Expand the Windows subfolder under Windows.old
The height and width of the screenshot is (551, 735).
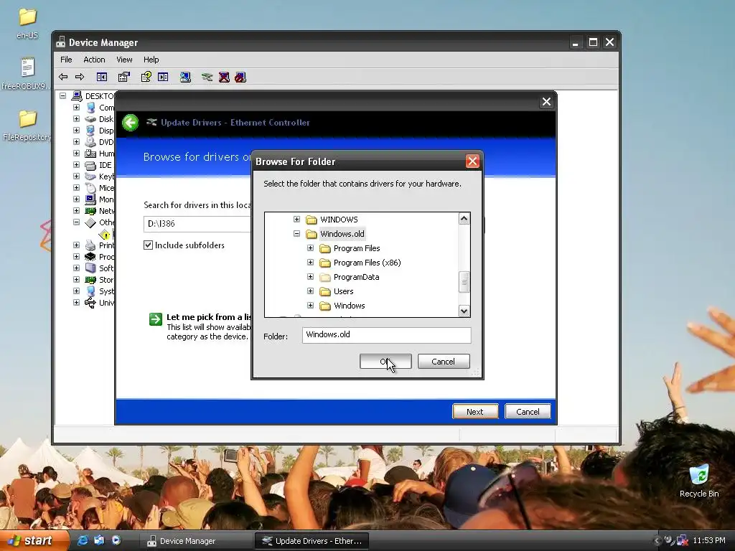click(310, 306)
